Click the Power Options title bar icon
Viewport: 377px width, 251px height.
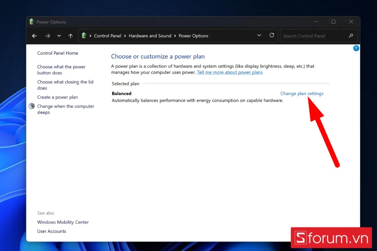point(32,22)
